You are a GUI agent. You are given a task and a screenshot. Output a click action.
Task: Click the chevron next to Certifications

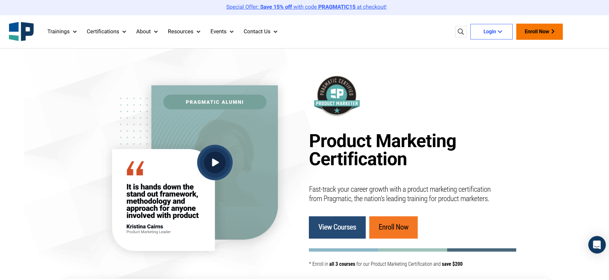pos(124,32)
